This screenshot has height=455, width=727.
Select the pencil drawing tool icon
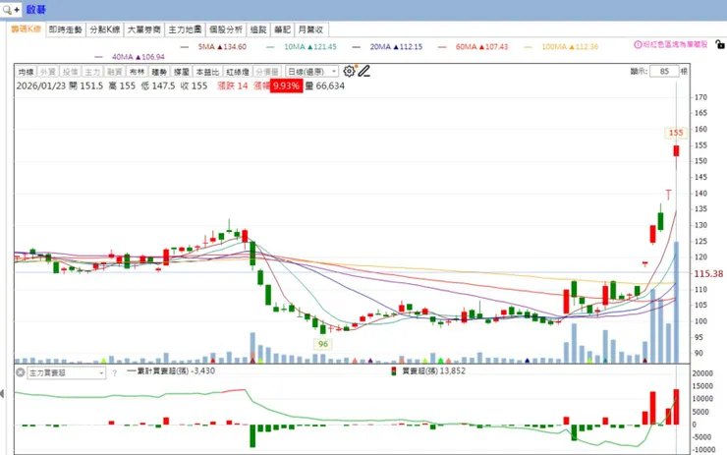363,71
